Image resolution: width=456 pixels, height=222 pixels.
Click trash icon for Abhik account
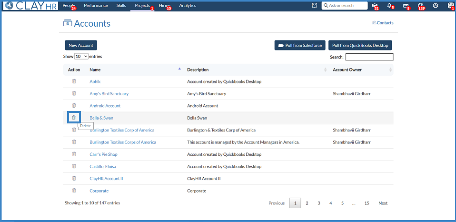pos(74,81)
